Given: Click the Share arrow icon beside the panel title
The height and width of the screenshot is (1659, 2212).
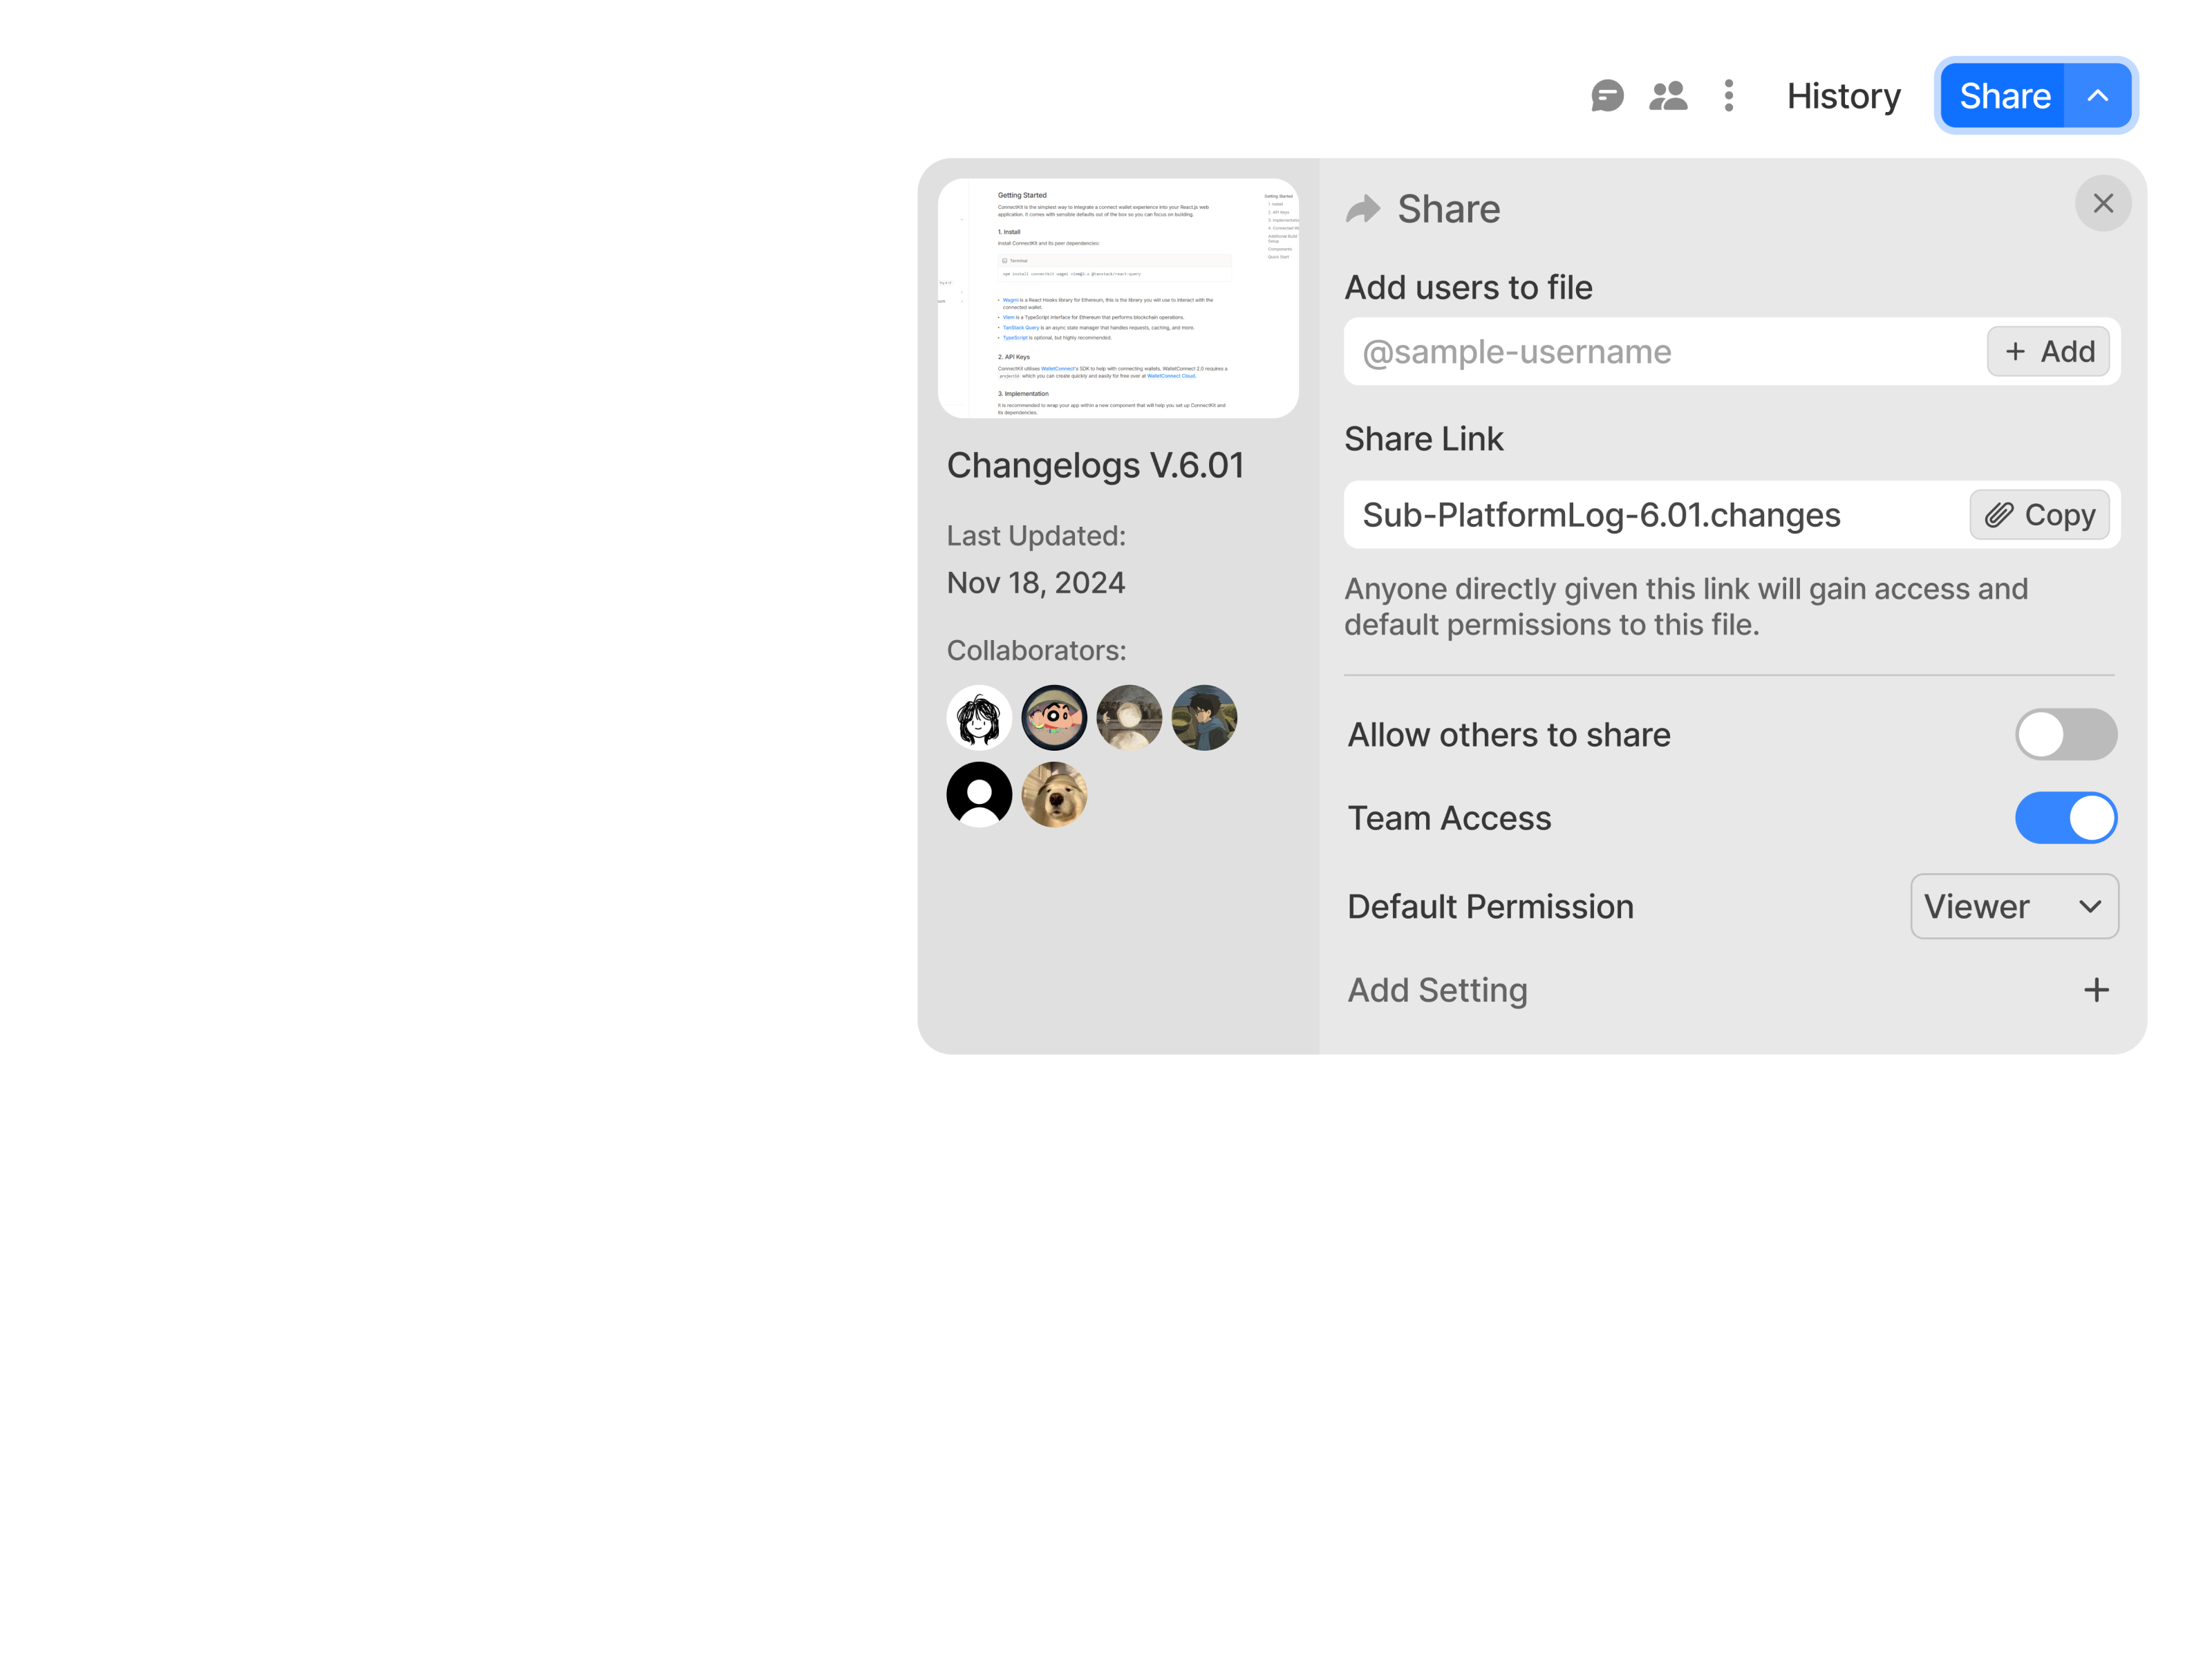Looking at the screenshot, I should click(x=1364, y=208).
